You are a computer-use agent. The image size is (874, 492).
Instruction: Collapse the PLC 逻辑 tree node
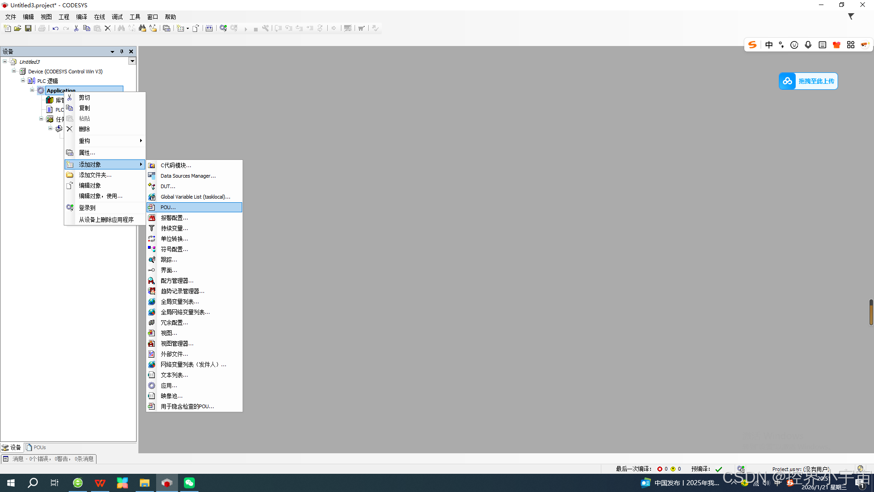tap(23, 81)
